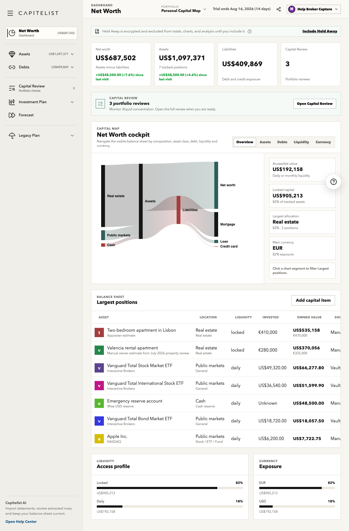Screen dimensions: 349x531
Task: Open the hamburger menu icon
Action: pyautogui.click(x=10, y=13)
